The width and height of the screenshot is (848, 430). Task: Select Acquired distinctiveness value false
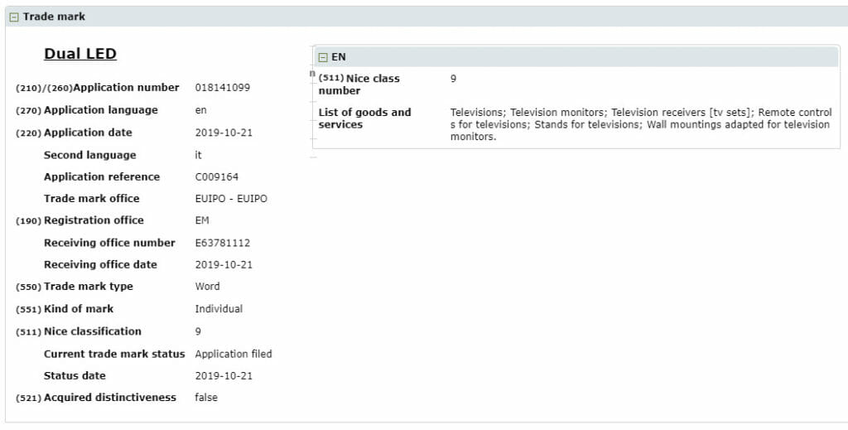(x=206, y=398)
